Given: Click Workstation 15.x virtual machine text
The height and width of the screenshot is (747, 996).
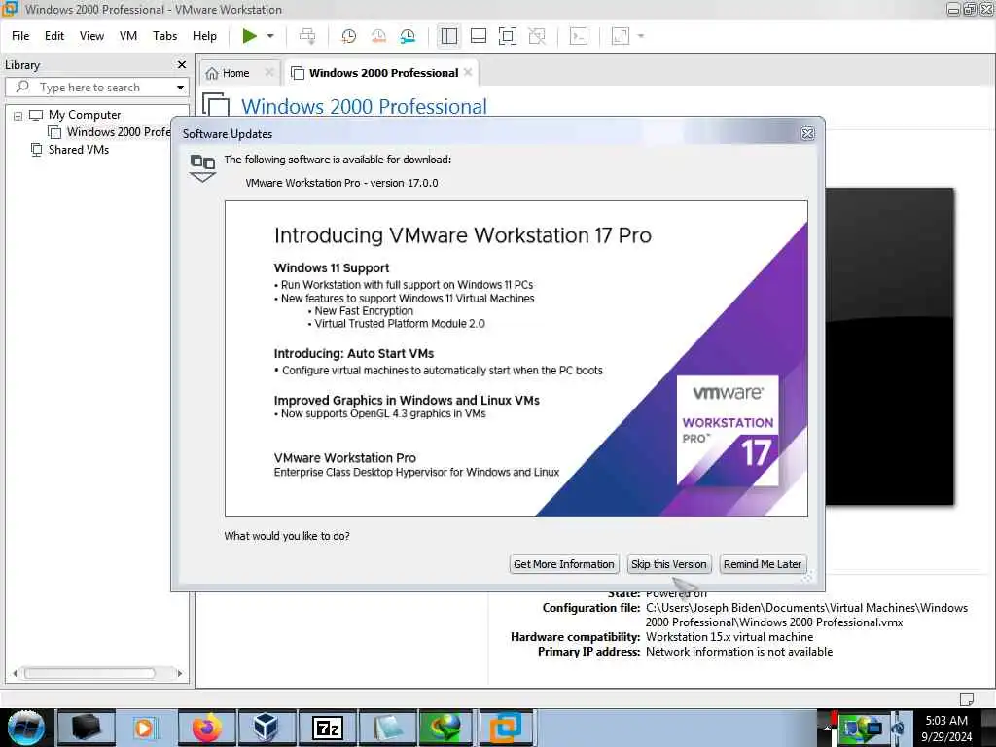Looking at the screenshot, I should tap(729, 637).
